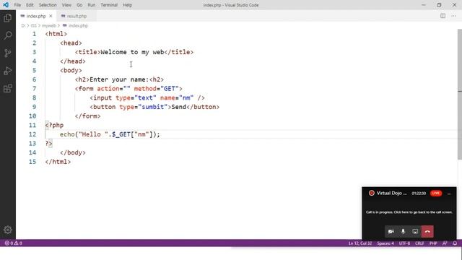Mute microphone in Virtual Dojo call overlay
The height and width of the screenshot is (260, 462).
(x=403, y=231)
